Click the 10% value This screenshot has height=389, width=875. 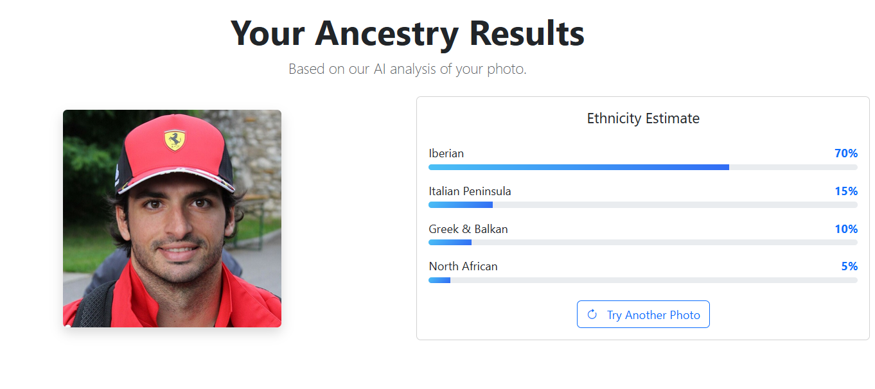tap(846, 229)
